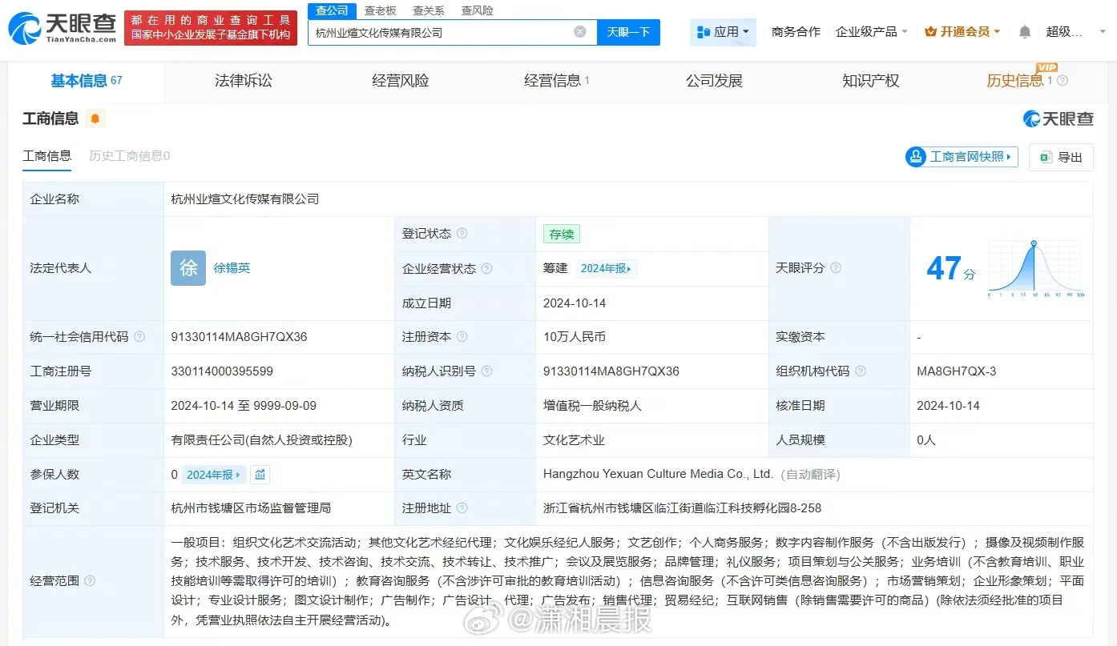Select the 查老板 search tab
Image resolution: width=1117 pixels, height=646 pixels.
pos(380,10)
